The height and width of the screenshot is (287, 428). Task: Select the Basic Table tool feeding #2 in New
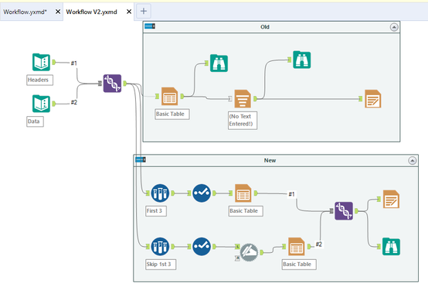(x=297, y=246)
